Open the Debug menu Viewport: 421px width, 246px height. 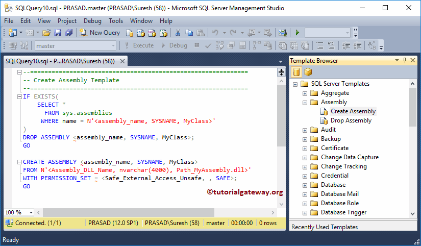click(93, 21)
